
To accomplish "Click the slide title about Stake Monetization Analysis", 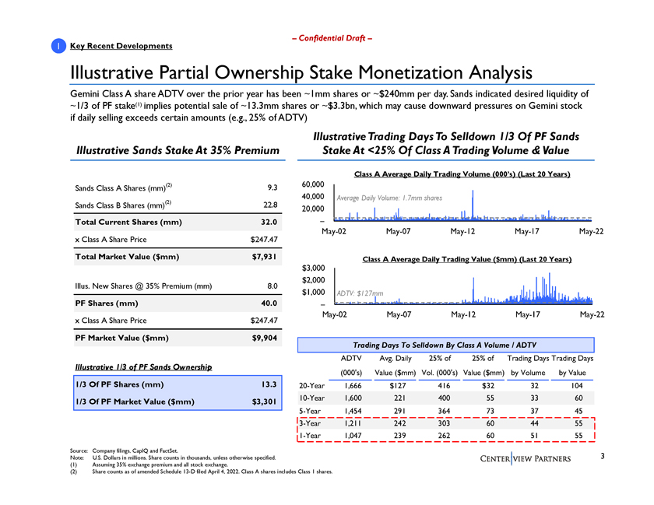I will 301,72.
